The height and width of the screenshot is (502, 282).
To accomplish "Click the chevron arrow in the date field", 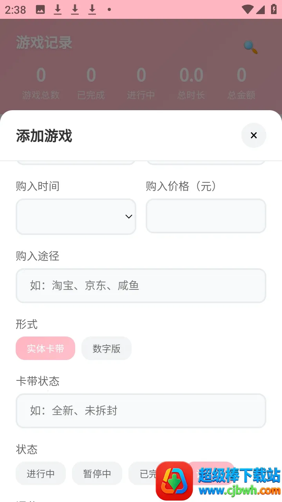I will point(128,216).
